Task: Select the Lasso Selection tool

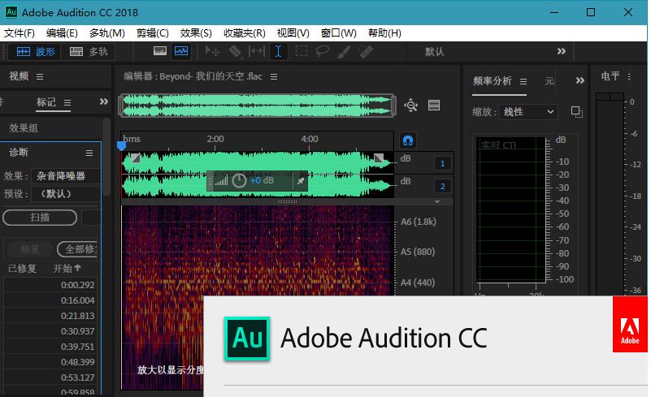Action: (x=322, y=51)
